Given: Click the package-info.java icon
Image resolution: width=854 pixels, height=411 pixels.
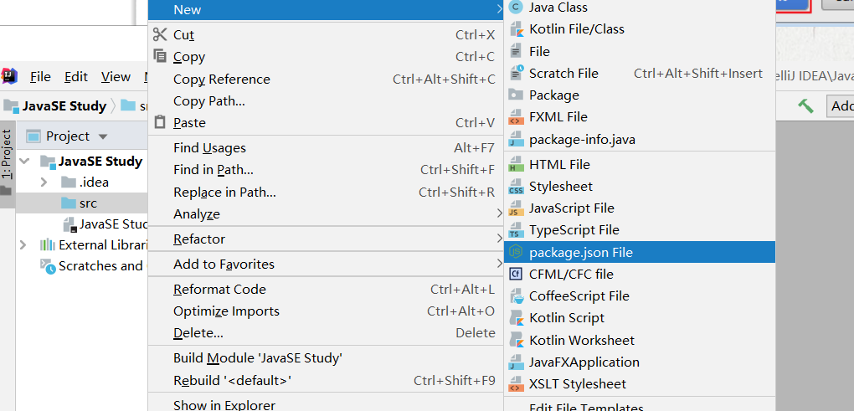Looking at the screenshot, I should 515,139.
